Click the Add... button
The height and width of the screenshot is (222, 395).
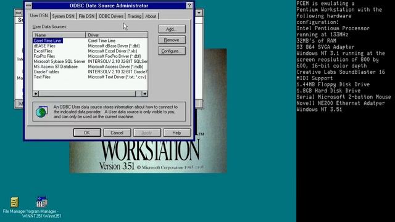pyautogui.click(x=172, y=29)
